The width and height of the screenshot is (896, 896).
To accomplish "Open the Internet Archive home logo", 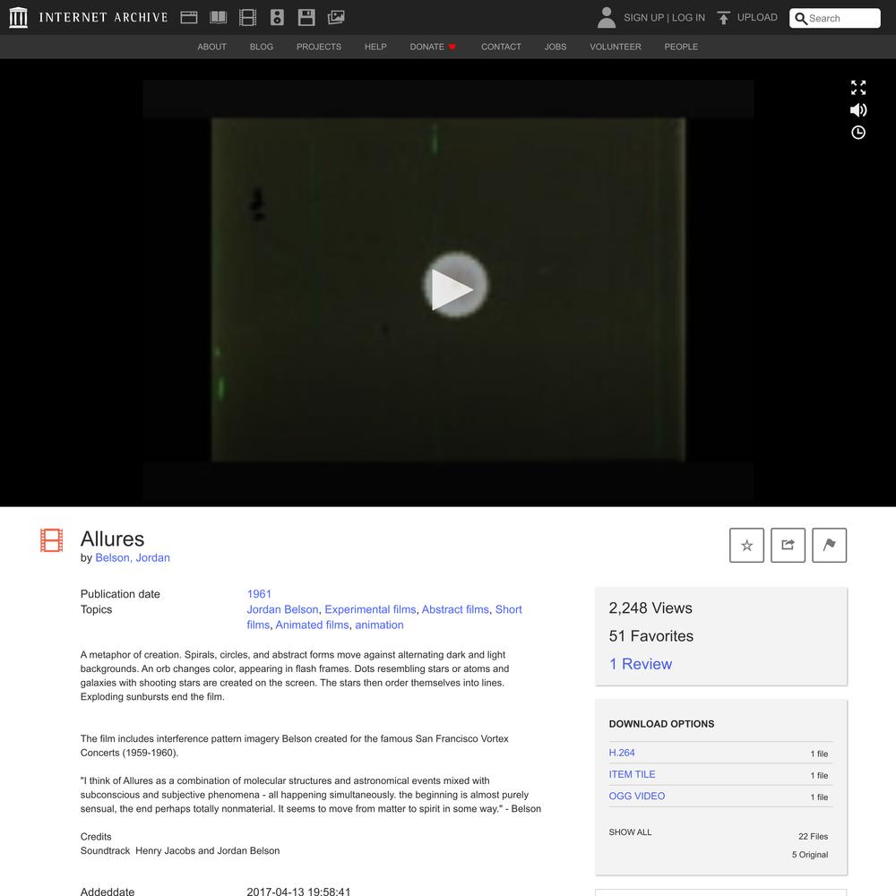I will click(x=18, y=17).
